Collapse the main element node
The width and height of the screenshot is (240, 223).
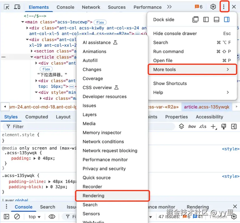[23, 22]
